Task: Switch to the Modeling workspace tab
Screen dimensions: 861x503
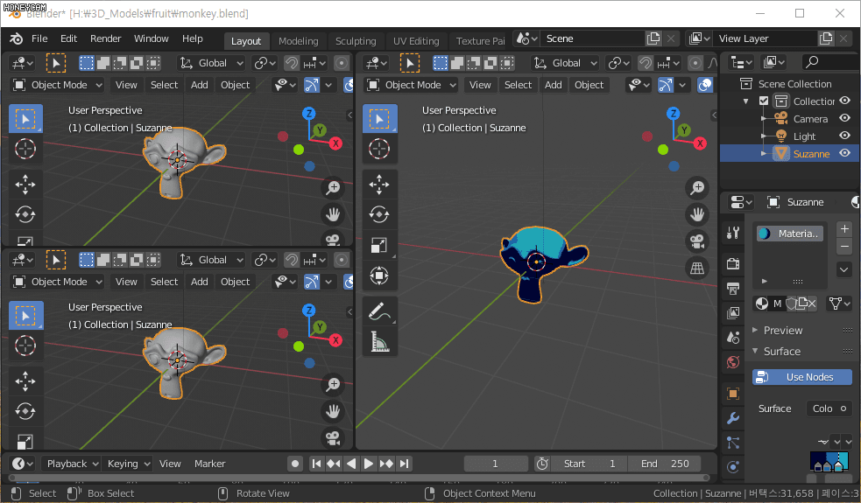Action: point(298,41)
